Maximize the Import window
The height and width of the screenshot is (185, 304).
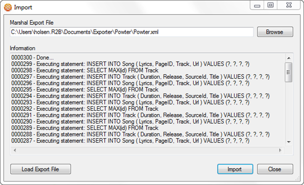271,5
